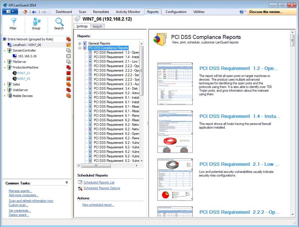Click the Mobile Devices group icon
The width and height of the screenshot is (299, 227).
[x=9, y=96]
